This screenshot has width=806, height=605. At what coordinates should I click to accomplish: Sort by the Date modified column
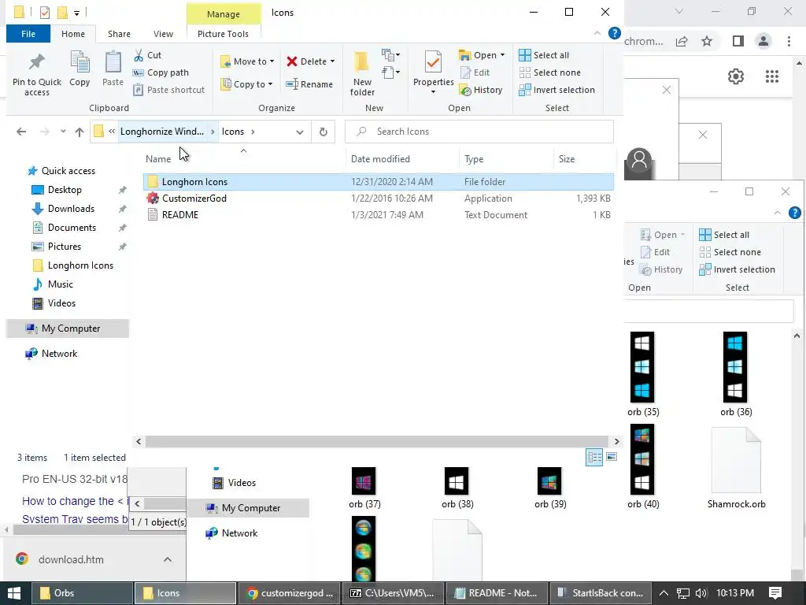[x=380, y=159]
